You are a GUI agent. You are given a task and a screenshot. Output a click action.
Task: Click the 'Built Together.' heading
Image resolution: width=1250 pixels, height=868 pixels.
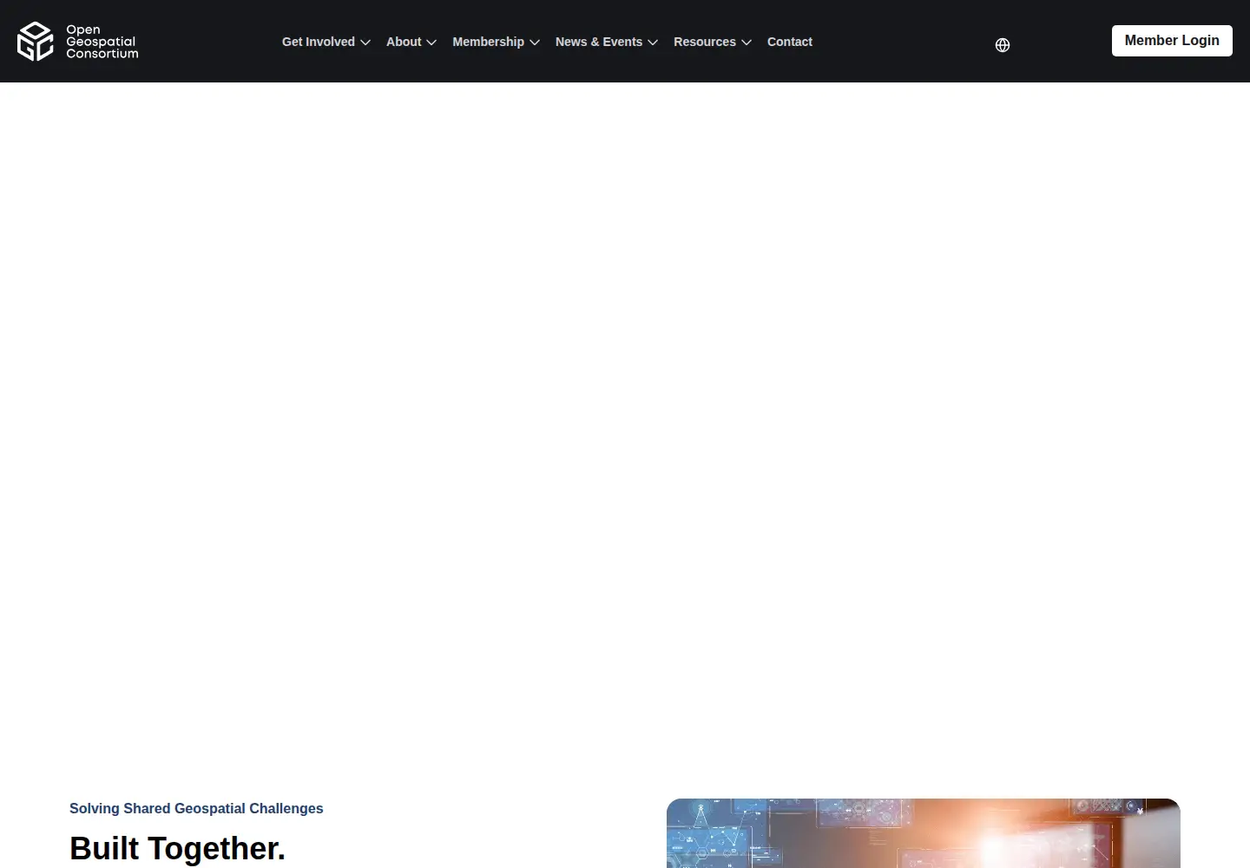(177, 848)
